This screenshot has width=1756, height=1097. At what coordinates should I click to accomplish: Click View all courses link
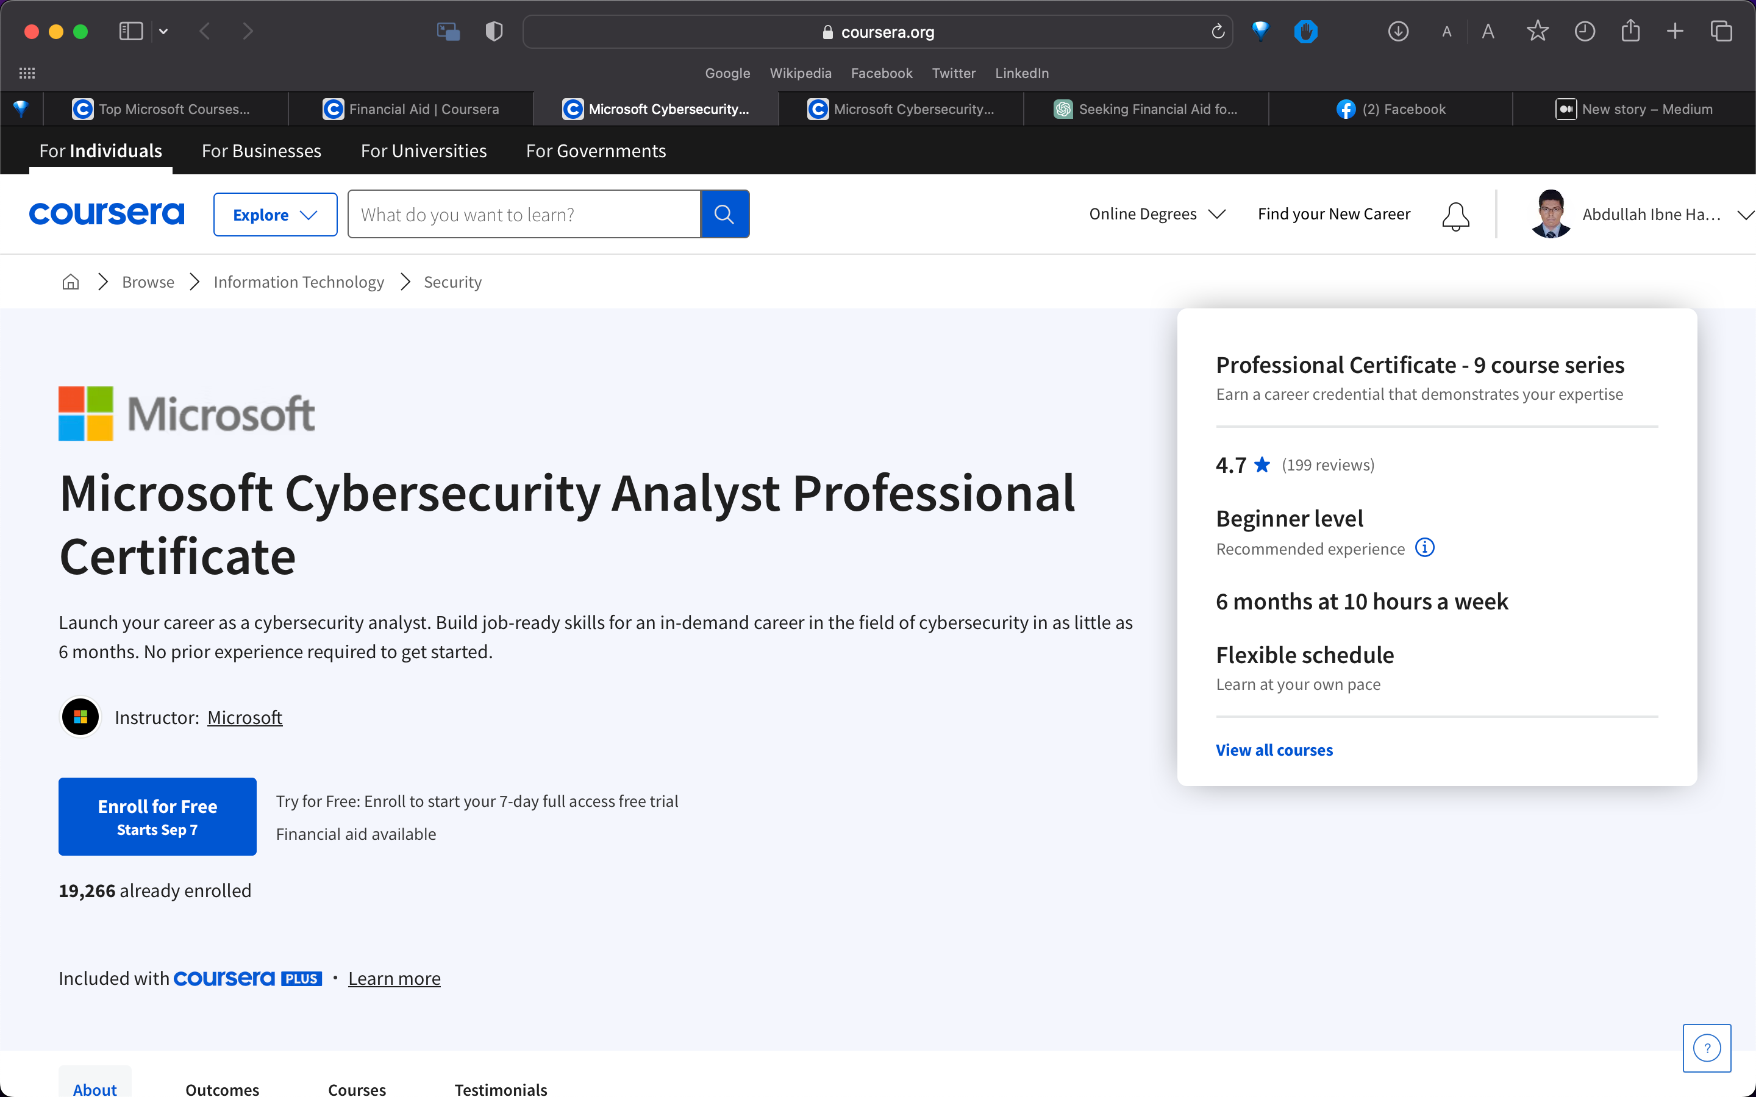coord(1273,750)
